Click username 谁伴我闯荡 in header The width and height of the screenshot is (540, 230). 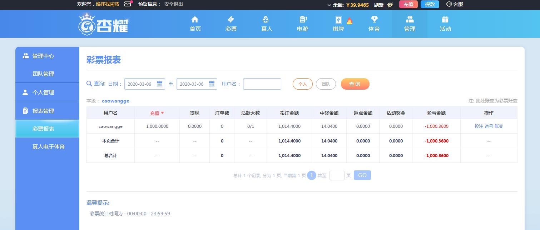108,4
